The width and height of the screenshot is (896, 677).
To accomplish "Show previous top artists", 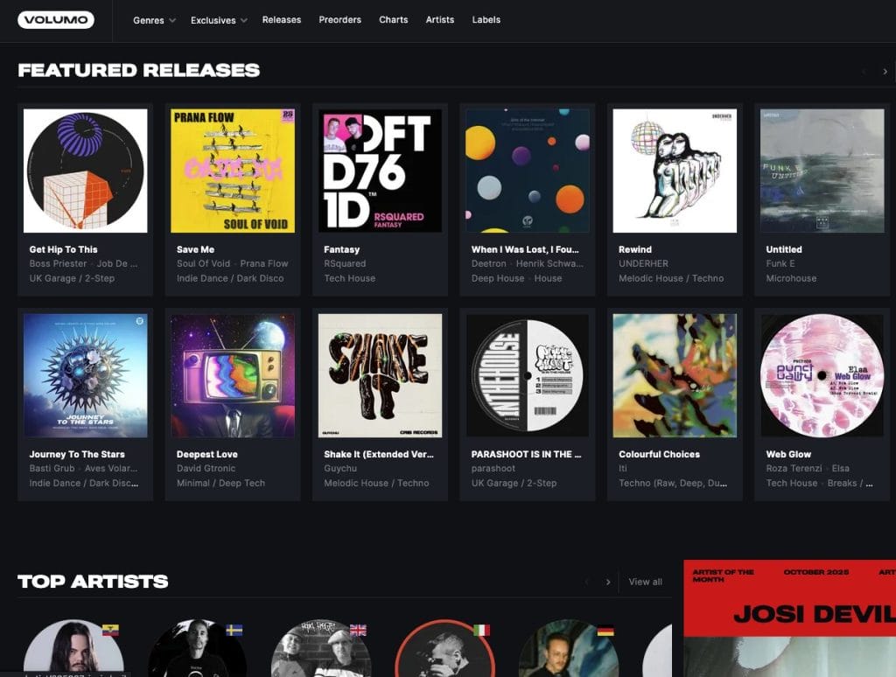I will [587, 582].
